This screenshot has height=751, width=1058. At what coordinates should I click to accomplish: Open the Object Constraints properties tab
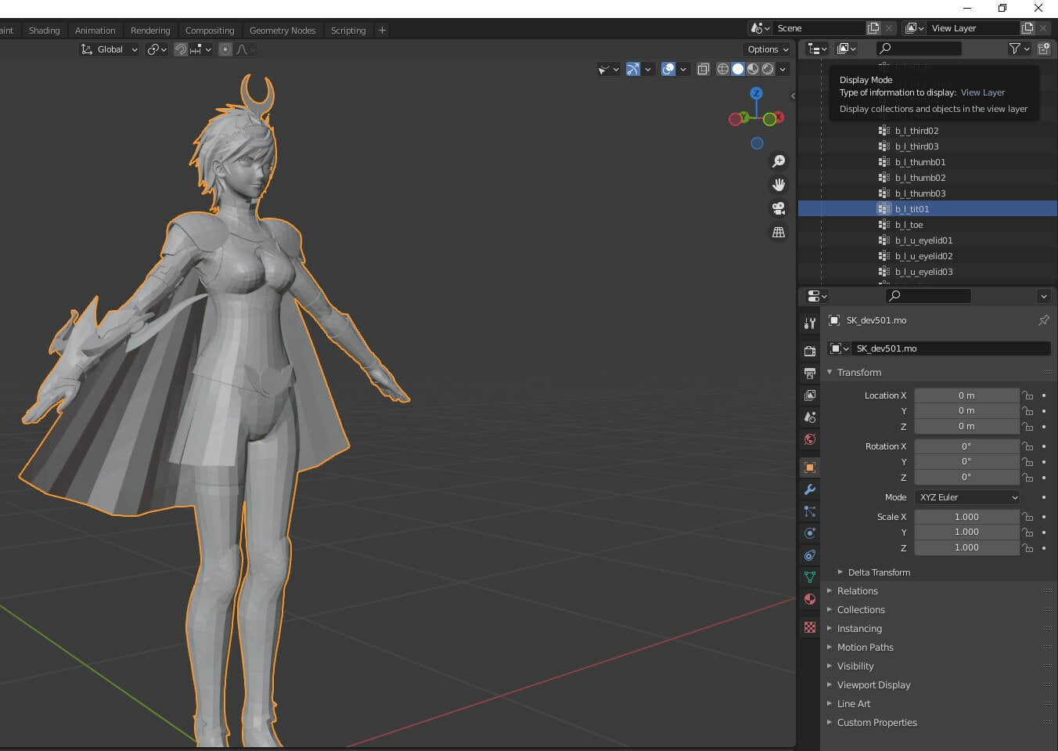[810, 555]
